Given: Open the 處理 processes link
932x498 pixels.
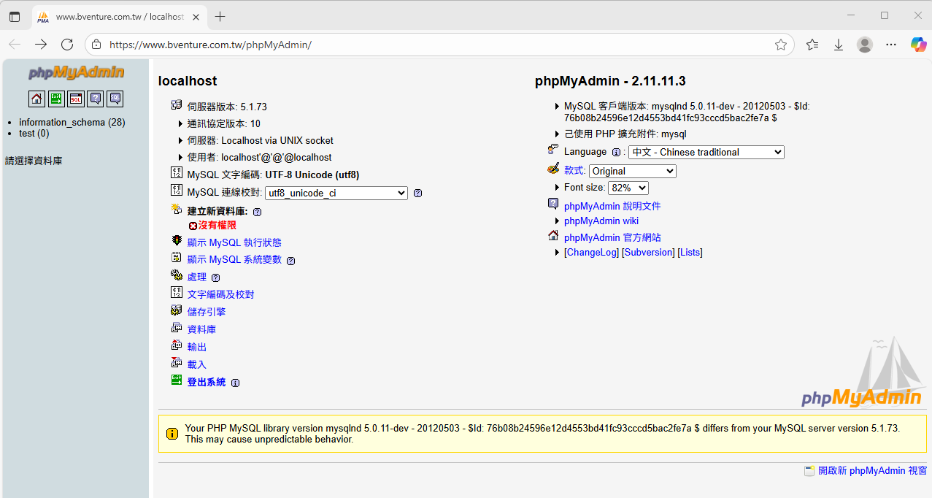Looking at the screenshot, I should (x=197, y=277).
